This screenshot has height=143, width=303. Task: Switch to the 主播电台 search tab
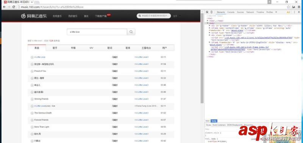(x=146, y=48)
